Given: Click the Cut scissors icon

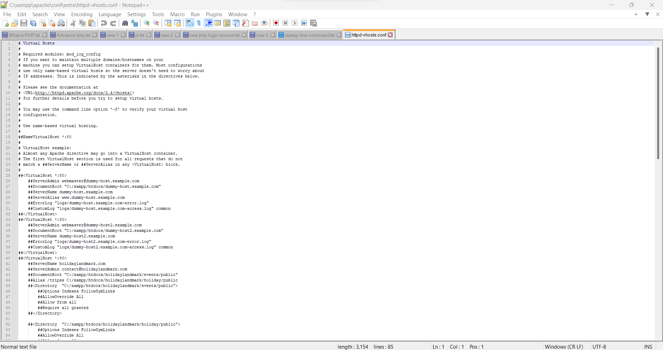Looking at the screenshot, I should pyautogui.click(x=73, y=23).
